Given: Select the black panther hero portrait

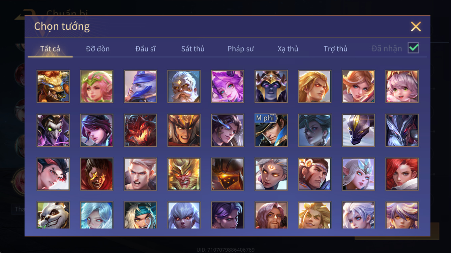Looking at the screenshot, I should [x=358, y=130].
